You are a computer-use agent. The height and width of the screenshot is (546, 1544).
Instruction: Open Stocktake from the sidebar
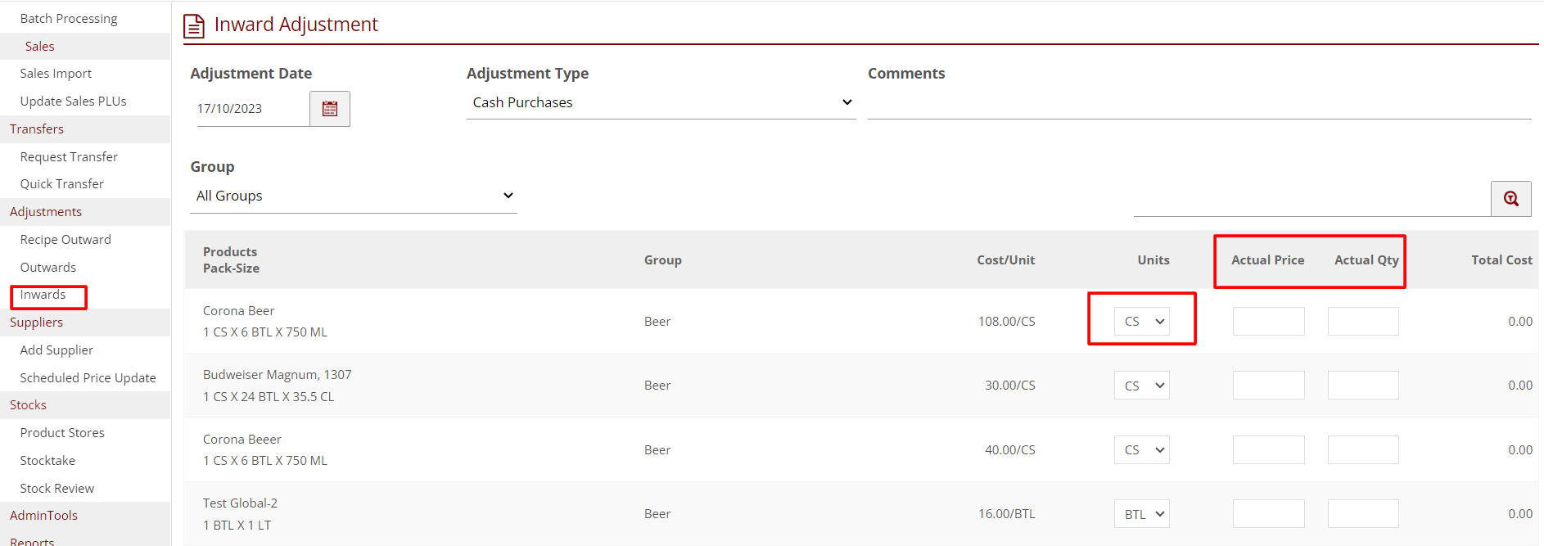47,461
